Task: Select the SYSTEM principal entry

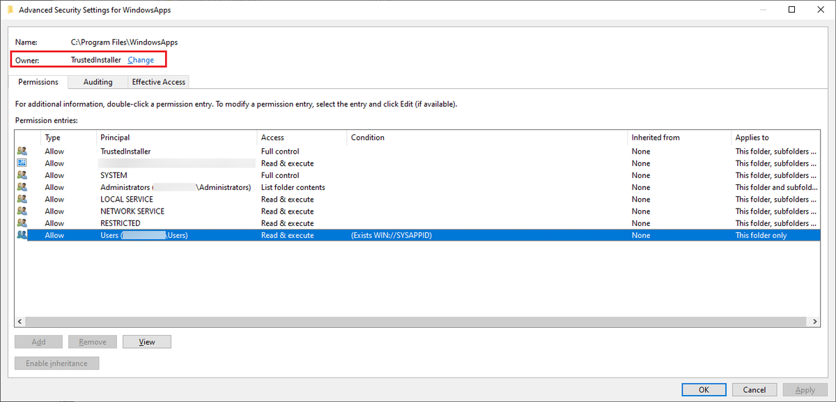Action: [114, 175]
